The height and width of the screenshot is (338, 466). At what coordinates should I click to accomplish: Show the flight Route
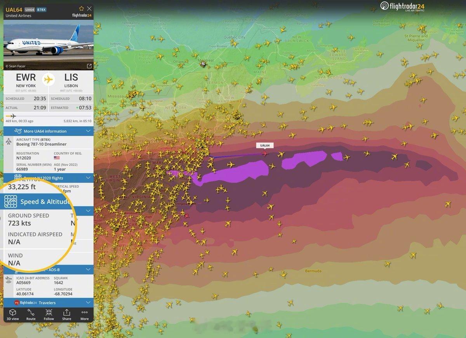pos(31,314)
